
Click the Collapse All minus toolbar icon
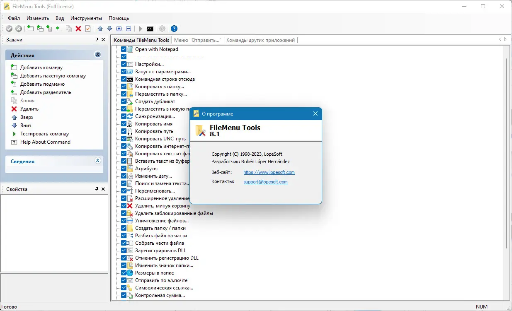[129, 29]
